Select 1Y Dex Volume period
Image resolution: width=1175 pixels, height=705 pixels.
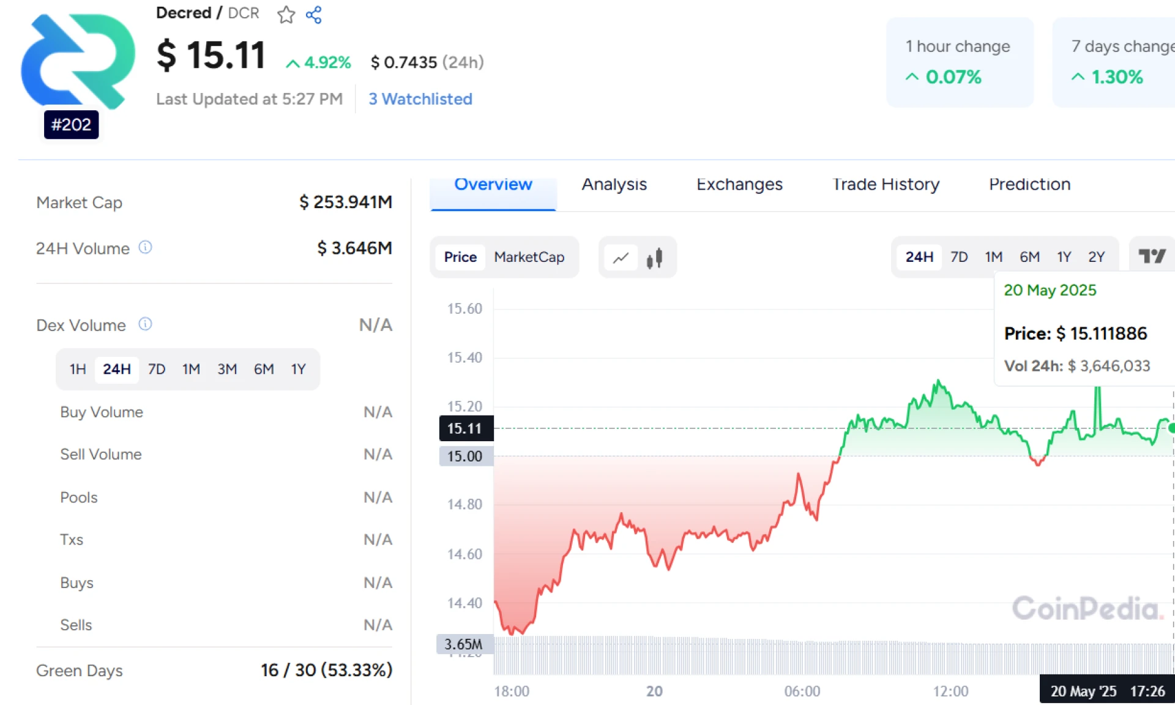point(298,369)
